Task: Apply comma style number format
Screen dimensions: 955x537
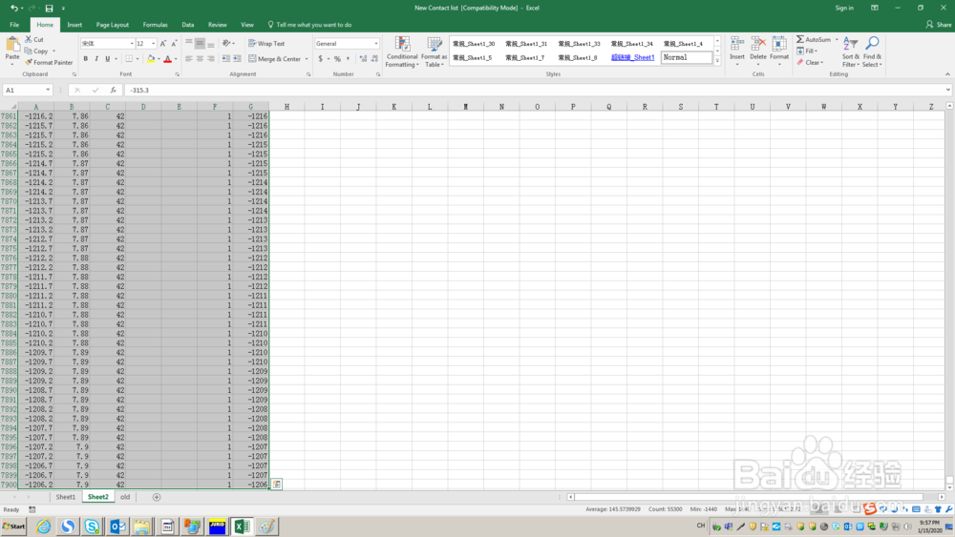Action: coord(348,59)
